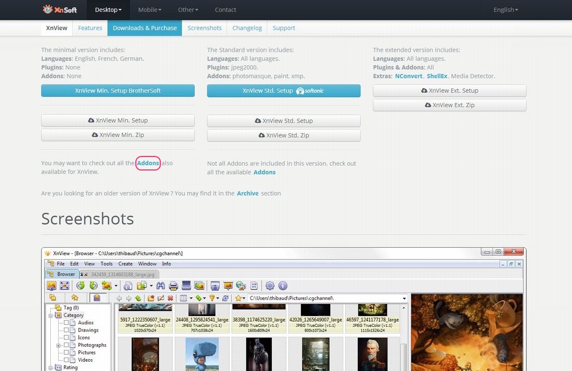Click the settings gear icon in XnView toolbar
Screen dimensions: 572x371
[270, 286]
